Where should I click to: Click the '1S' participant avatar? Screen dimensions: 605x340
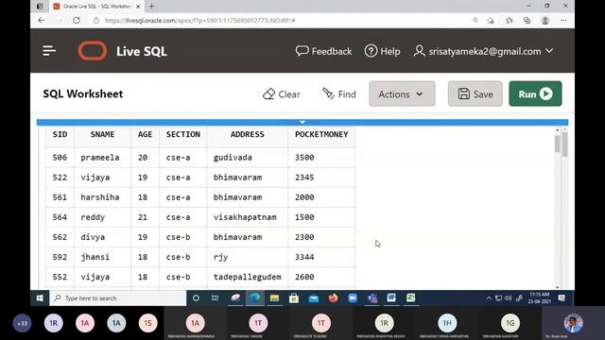click(147, 323)
